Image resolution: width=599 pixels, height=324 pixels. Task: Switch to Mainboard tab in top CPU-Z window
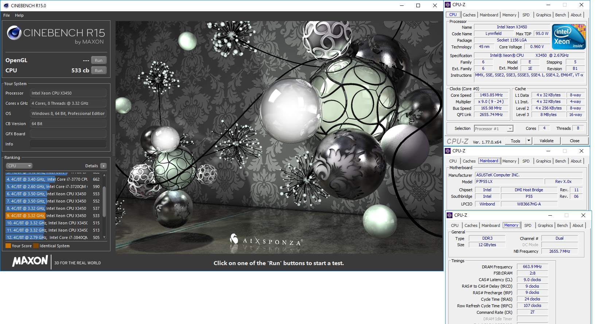[x=489, y=15]
